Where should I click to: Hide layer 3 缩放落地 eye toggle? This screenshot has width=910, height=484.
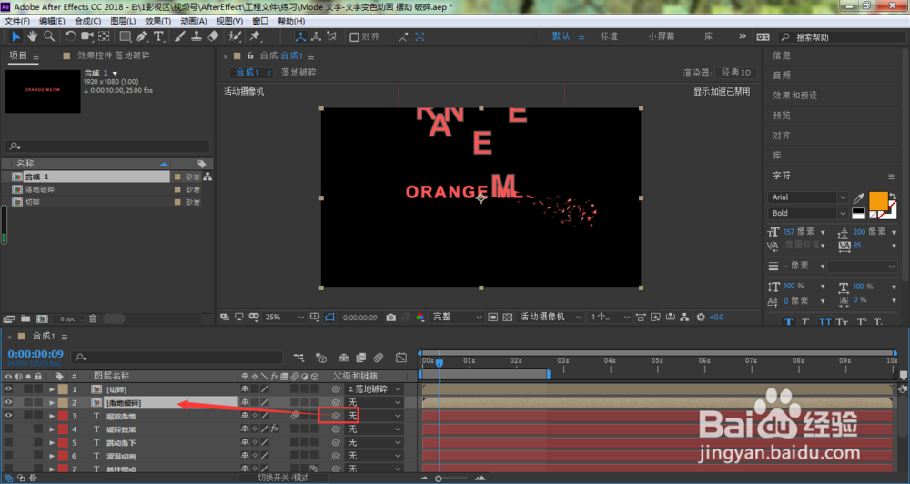point(8,416)
